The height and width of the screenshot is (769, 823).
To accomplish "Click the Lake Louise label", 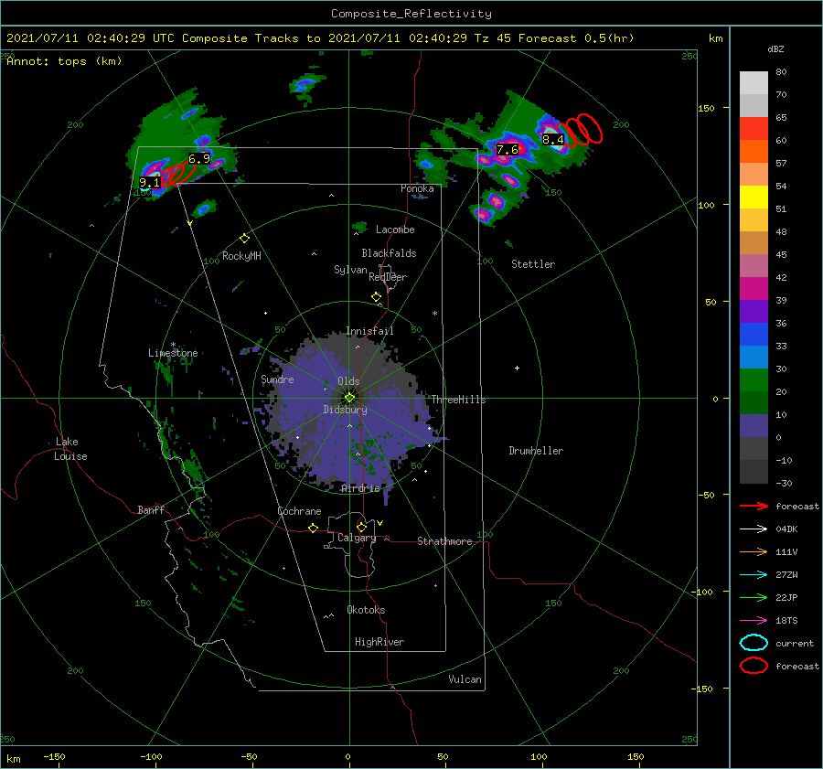I will click(70, 449).
